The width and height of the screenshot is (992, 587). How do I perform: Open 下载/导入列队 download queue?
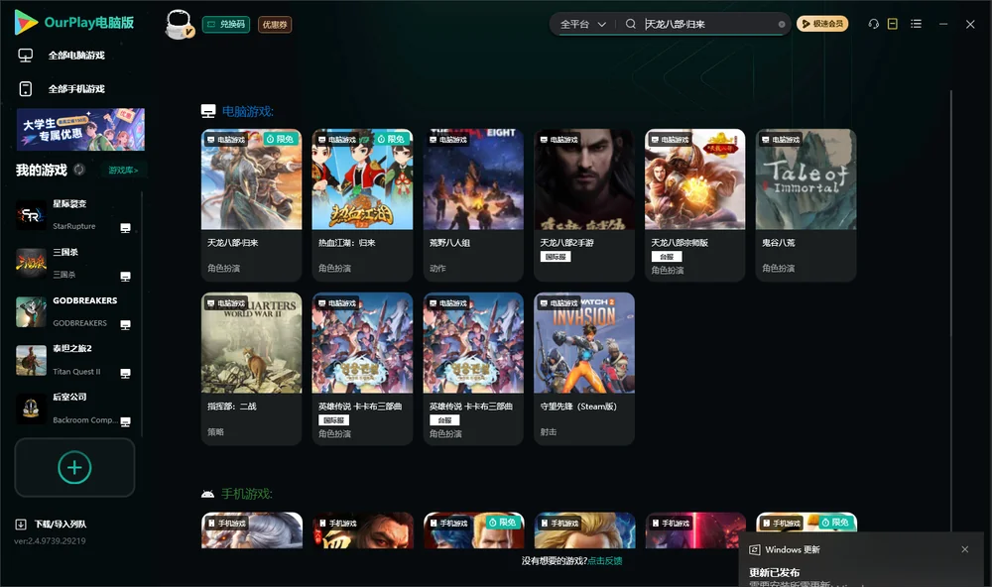(52, 524)
